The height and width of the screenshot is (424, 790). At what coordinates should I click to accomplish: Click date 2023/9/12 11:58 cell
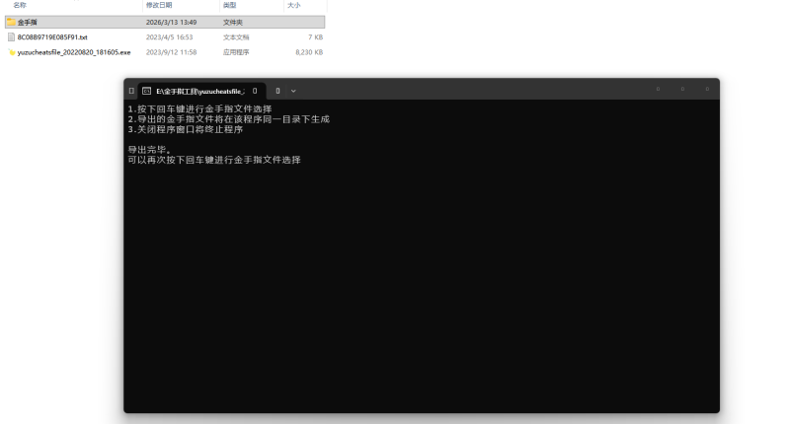pyautogui.click(x=171, y=52)
